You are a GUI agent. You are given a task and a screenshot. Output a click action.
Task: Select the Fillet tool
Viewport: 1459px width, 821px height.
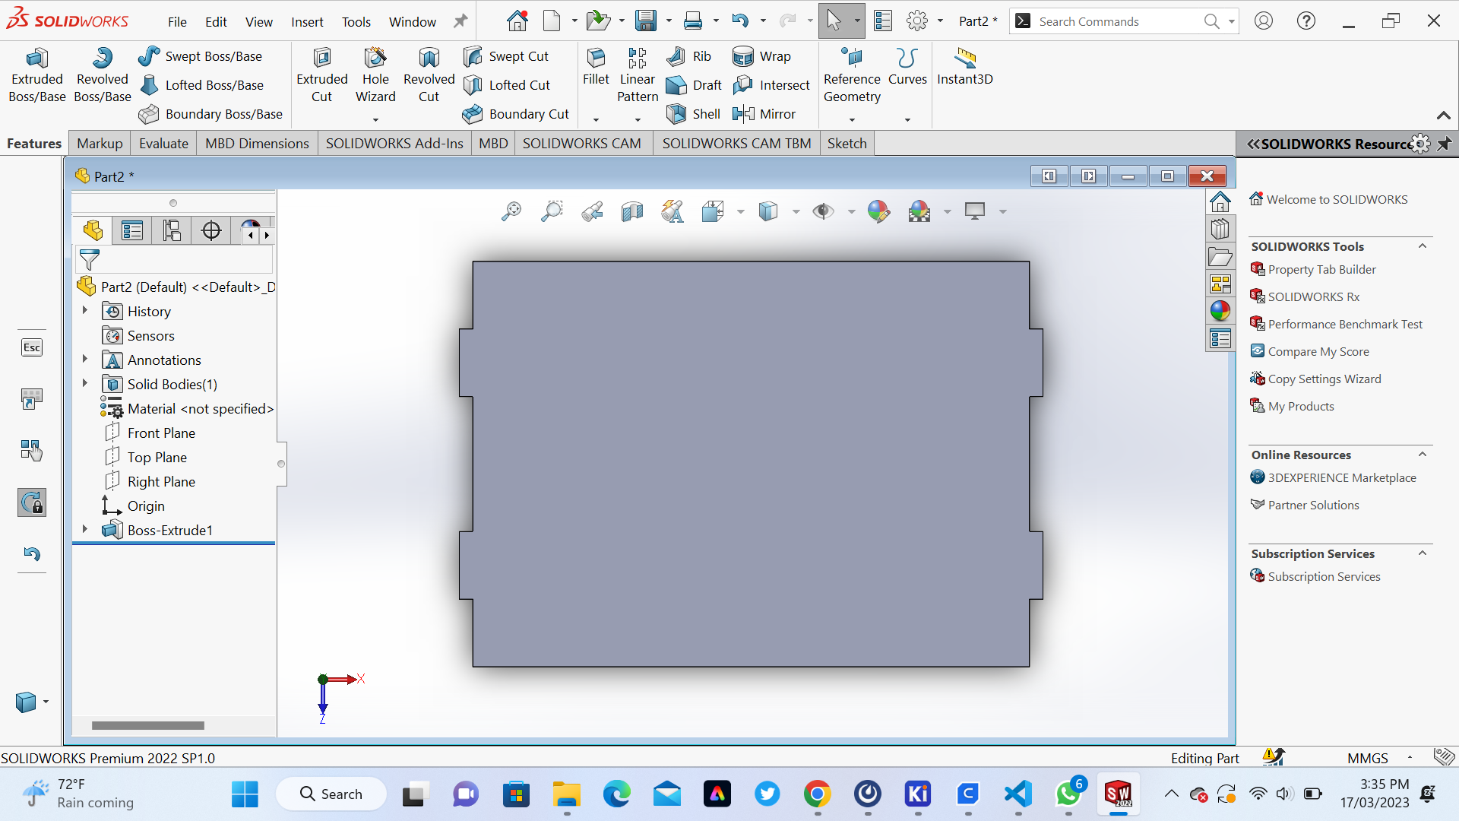pyautogui.click(x=596, y=67)
